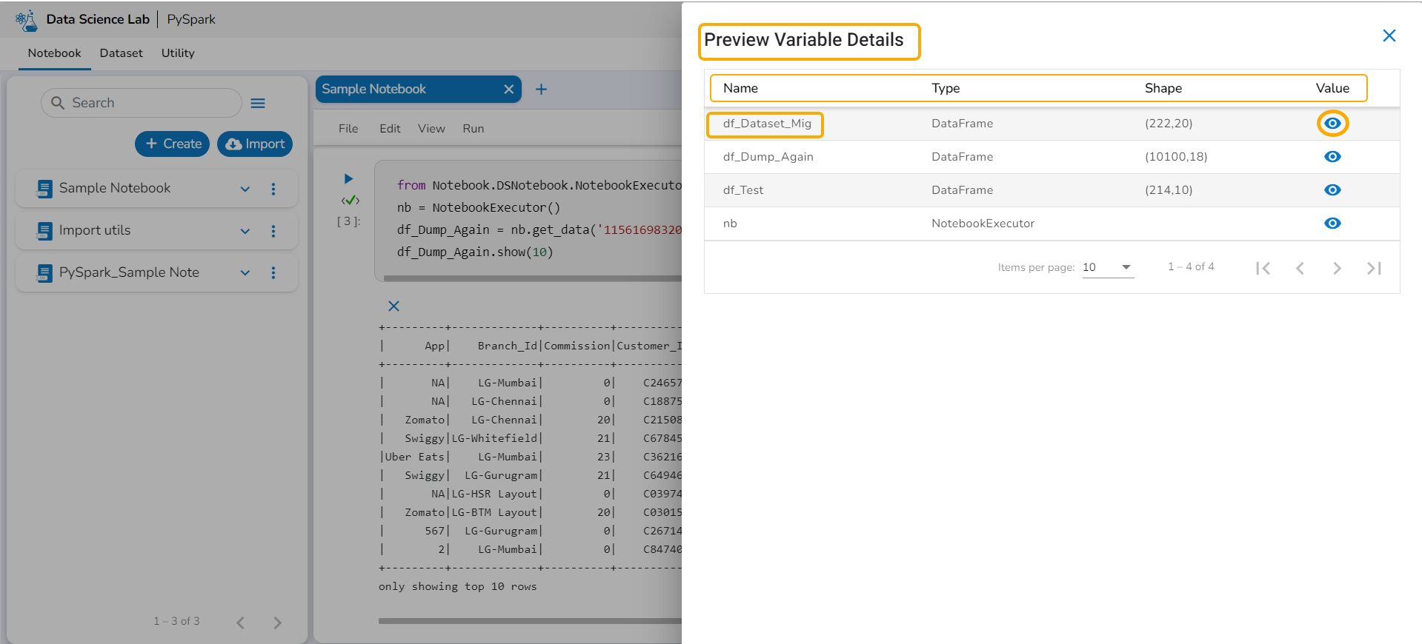Open the Run menu
The image size is (1422, 644).
[x=474, y=129]
